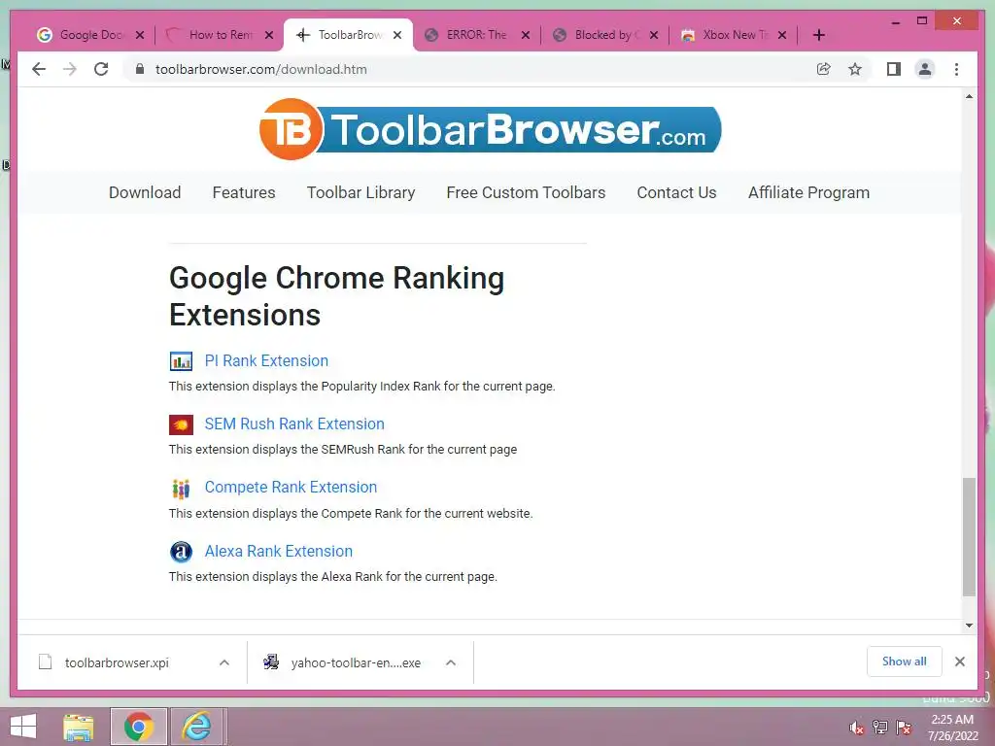995x746 pixels.
Task: Open Free Custom Toolbars menu item
Action: coord(526,192)
